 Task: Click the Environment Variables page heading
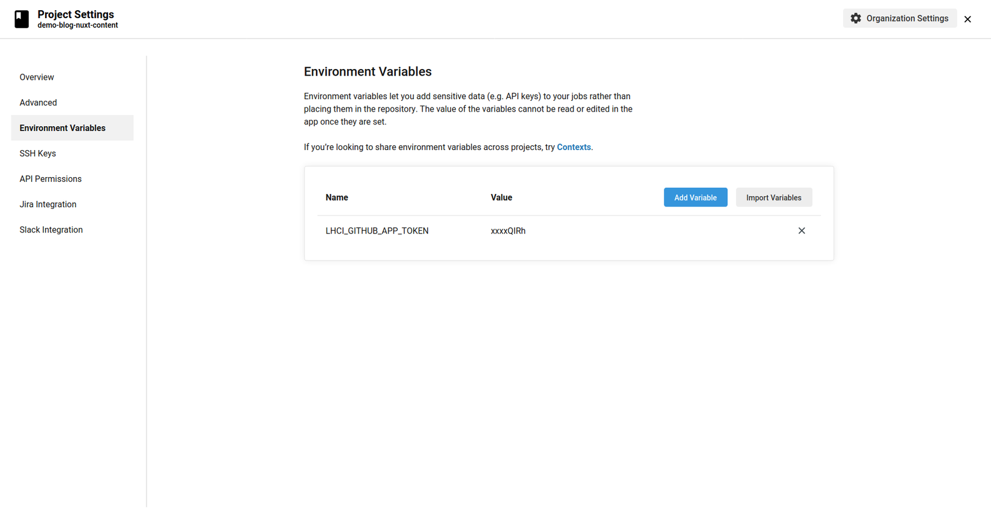[x=368, y=71]
